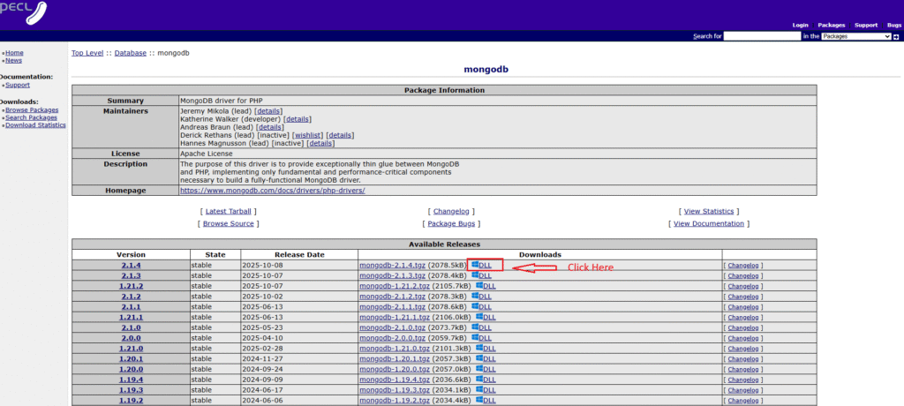Download the mongodb-2.1.4.tgz tarball
This screenshot has height=406, width=904.
pyautogui.click(x=393, y=265)
